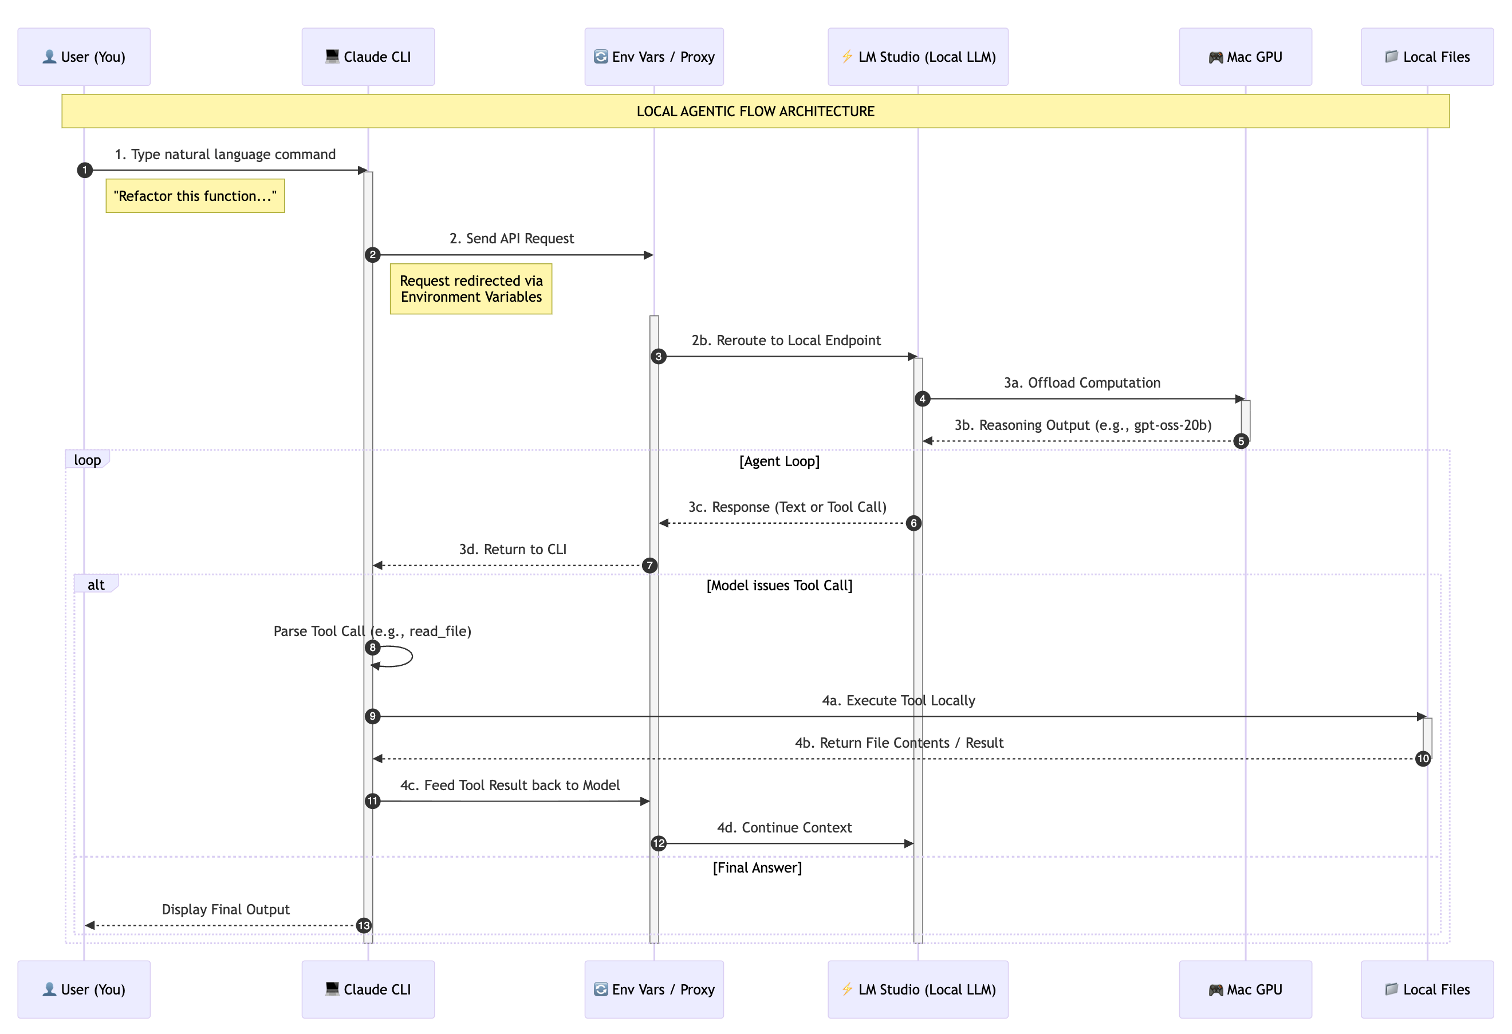This screenshot has width=1512, height=1034.
Task: Click the "Refactor this function..." note
Action: [x=195, y=196]
